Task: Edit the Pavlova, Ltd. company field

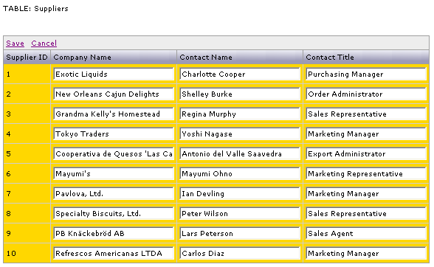Action: coord(114,194)
